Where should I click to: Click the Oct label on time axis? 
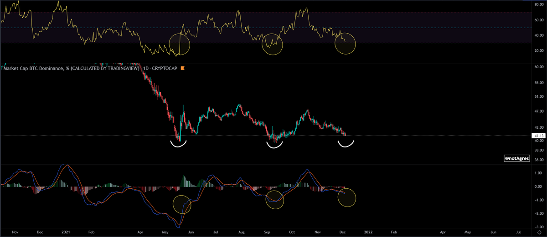click(x=292, y=232)
